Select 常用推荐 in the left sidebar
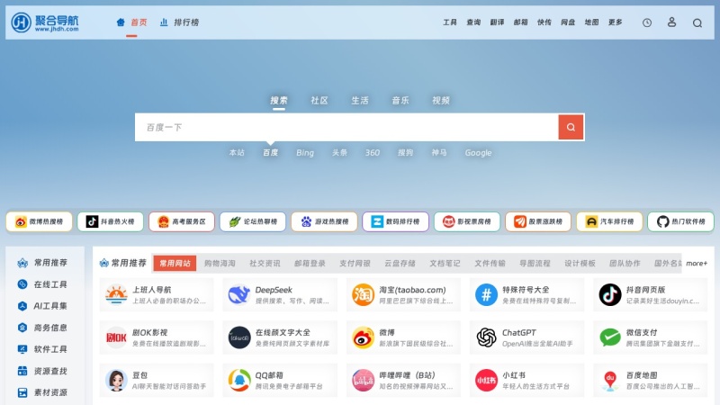The width and height of the screenshot is (720, 405). click(44, 263)
